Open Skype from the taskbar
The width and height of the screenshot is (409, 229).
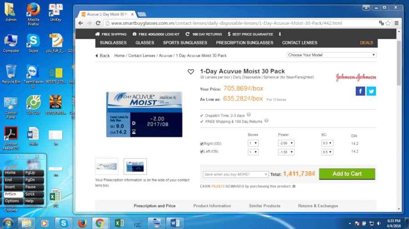click(x=63, y=223)
